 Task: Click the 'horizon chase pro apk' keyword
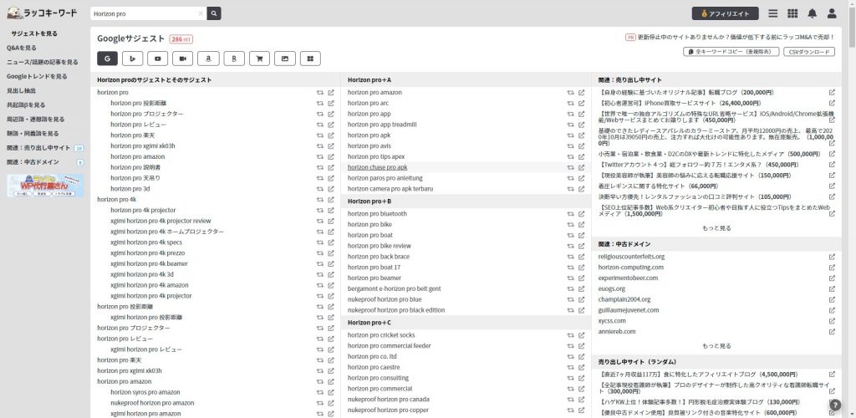377,167
